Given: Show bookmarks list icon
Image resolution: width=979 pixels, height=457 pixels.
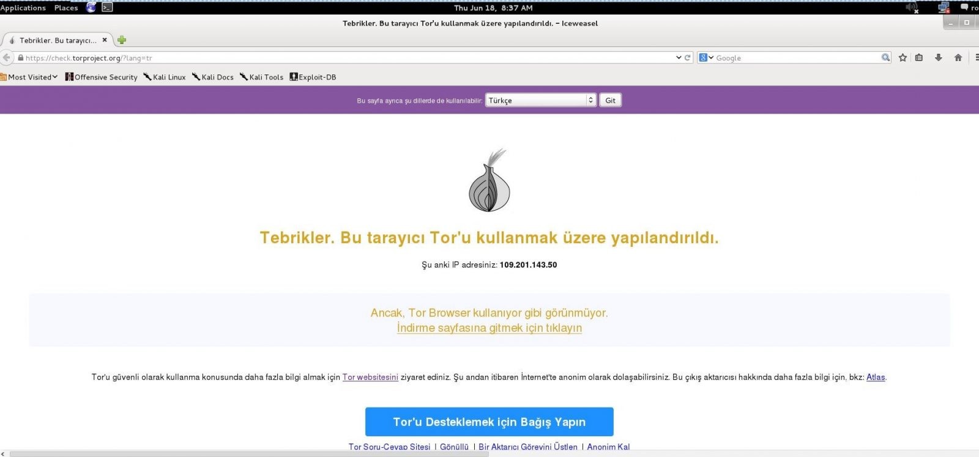Looking at the screenshot, I should [x=919, y=57].
